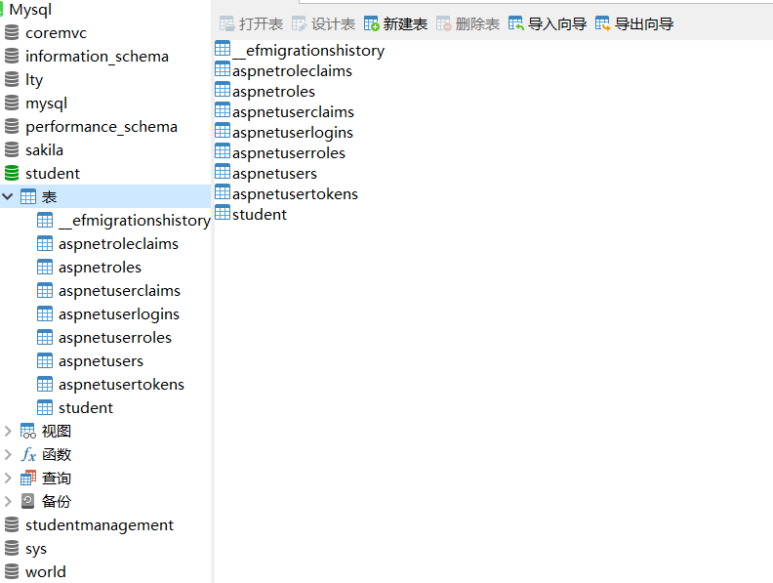
Task: Select student table in the left tree
Action: coord(86,408)
